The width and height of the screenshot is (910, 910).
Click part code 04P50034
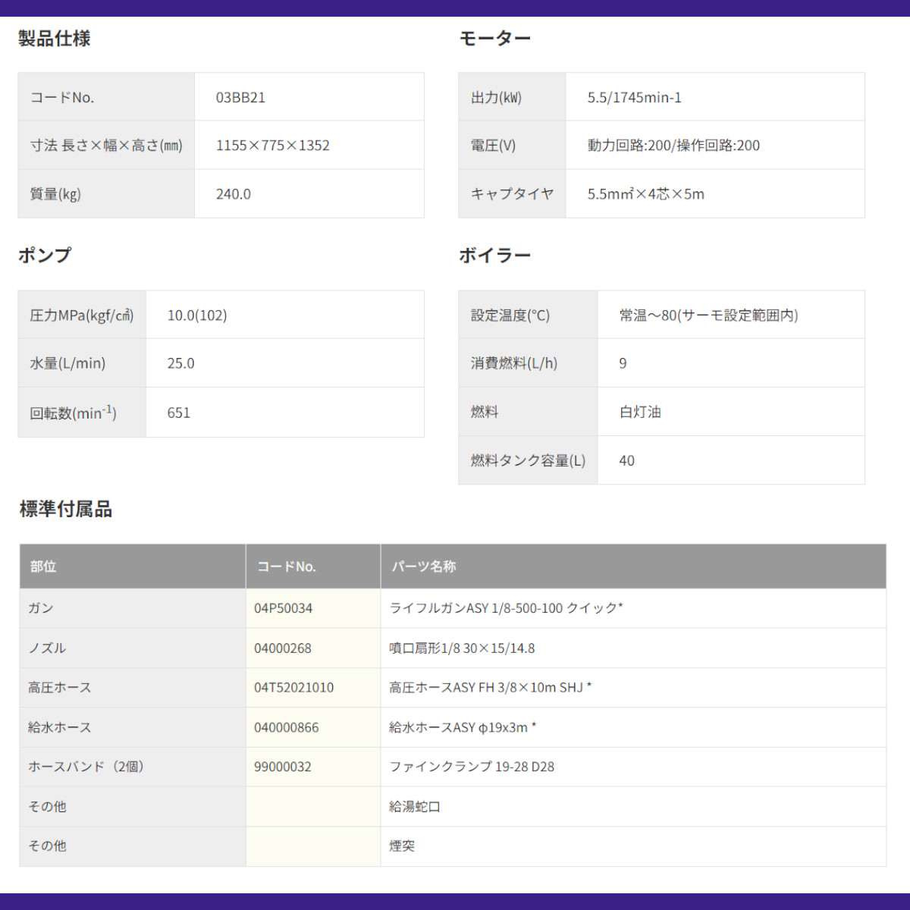tap(283, 608)
